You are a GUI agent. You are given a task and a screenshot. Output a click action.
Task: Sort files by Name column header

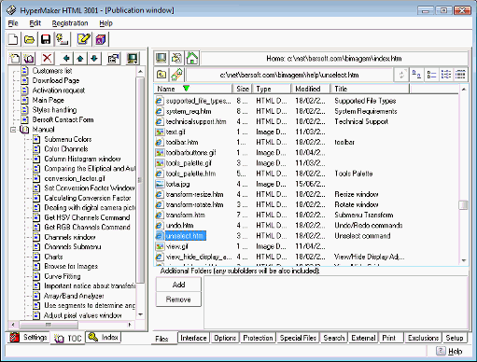[x=193, y=89]
